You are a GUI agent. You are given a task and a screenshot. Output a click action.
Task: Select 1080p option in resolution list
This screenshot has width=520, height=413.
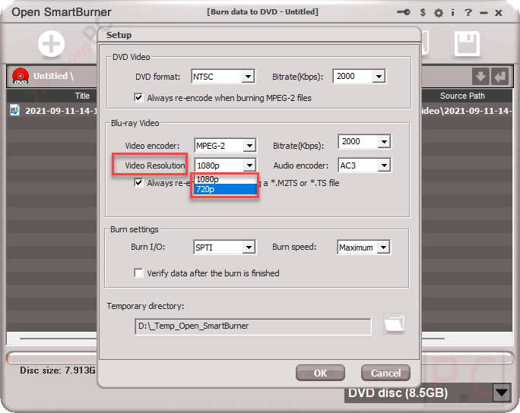tap(225, 179)
